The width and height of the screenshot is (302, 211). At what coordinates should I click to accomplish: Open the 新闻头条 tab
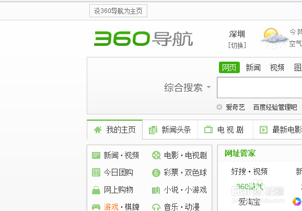click(x=170, y=130)
